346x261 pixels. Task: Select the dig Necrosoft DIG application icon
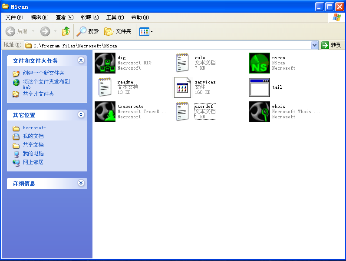pos(105,63)
